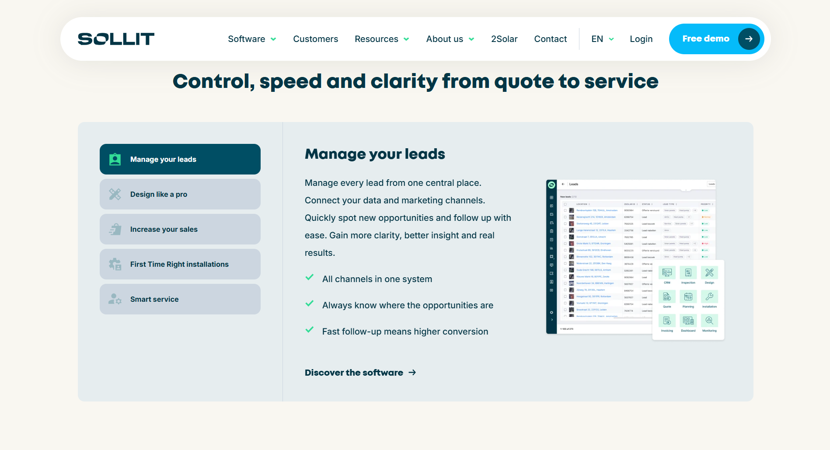Go to Customers page
This screenshot has height=450, width=830.
pos(315,39)
